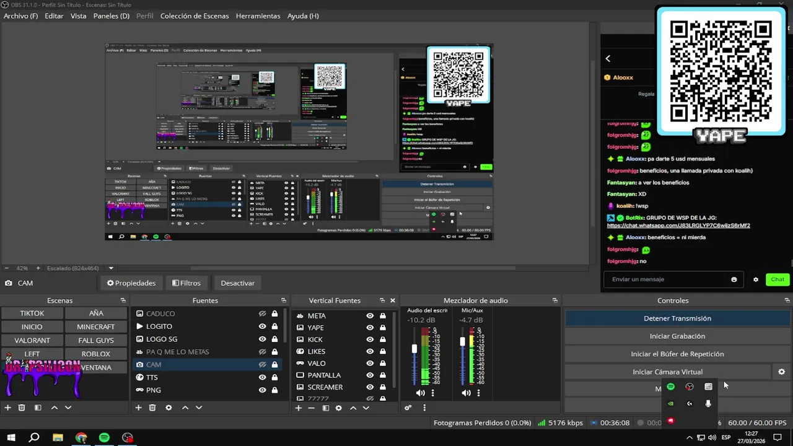793x446 pixels.
Task: Undock the Escenas panel with its pop-out icon
Action: coord(123,300)
